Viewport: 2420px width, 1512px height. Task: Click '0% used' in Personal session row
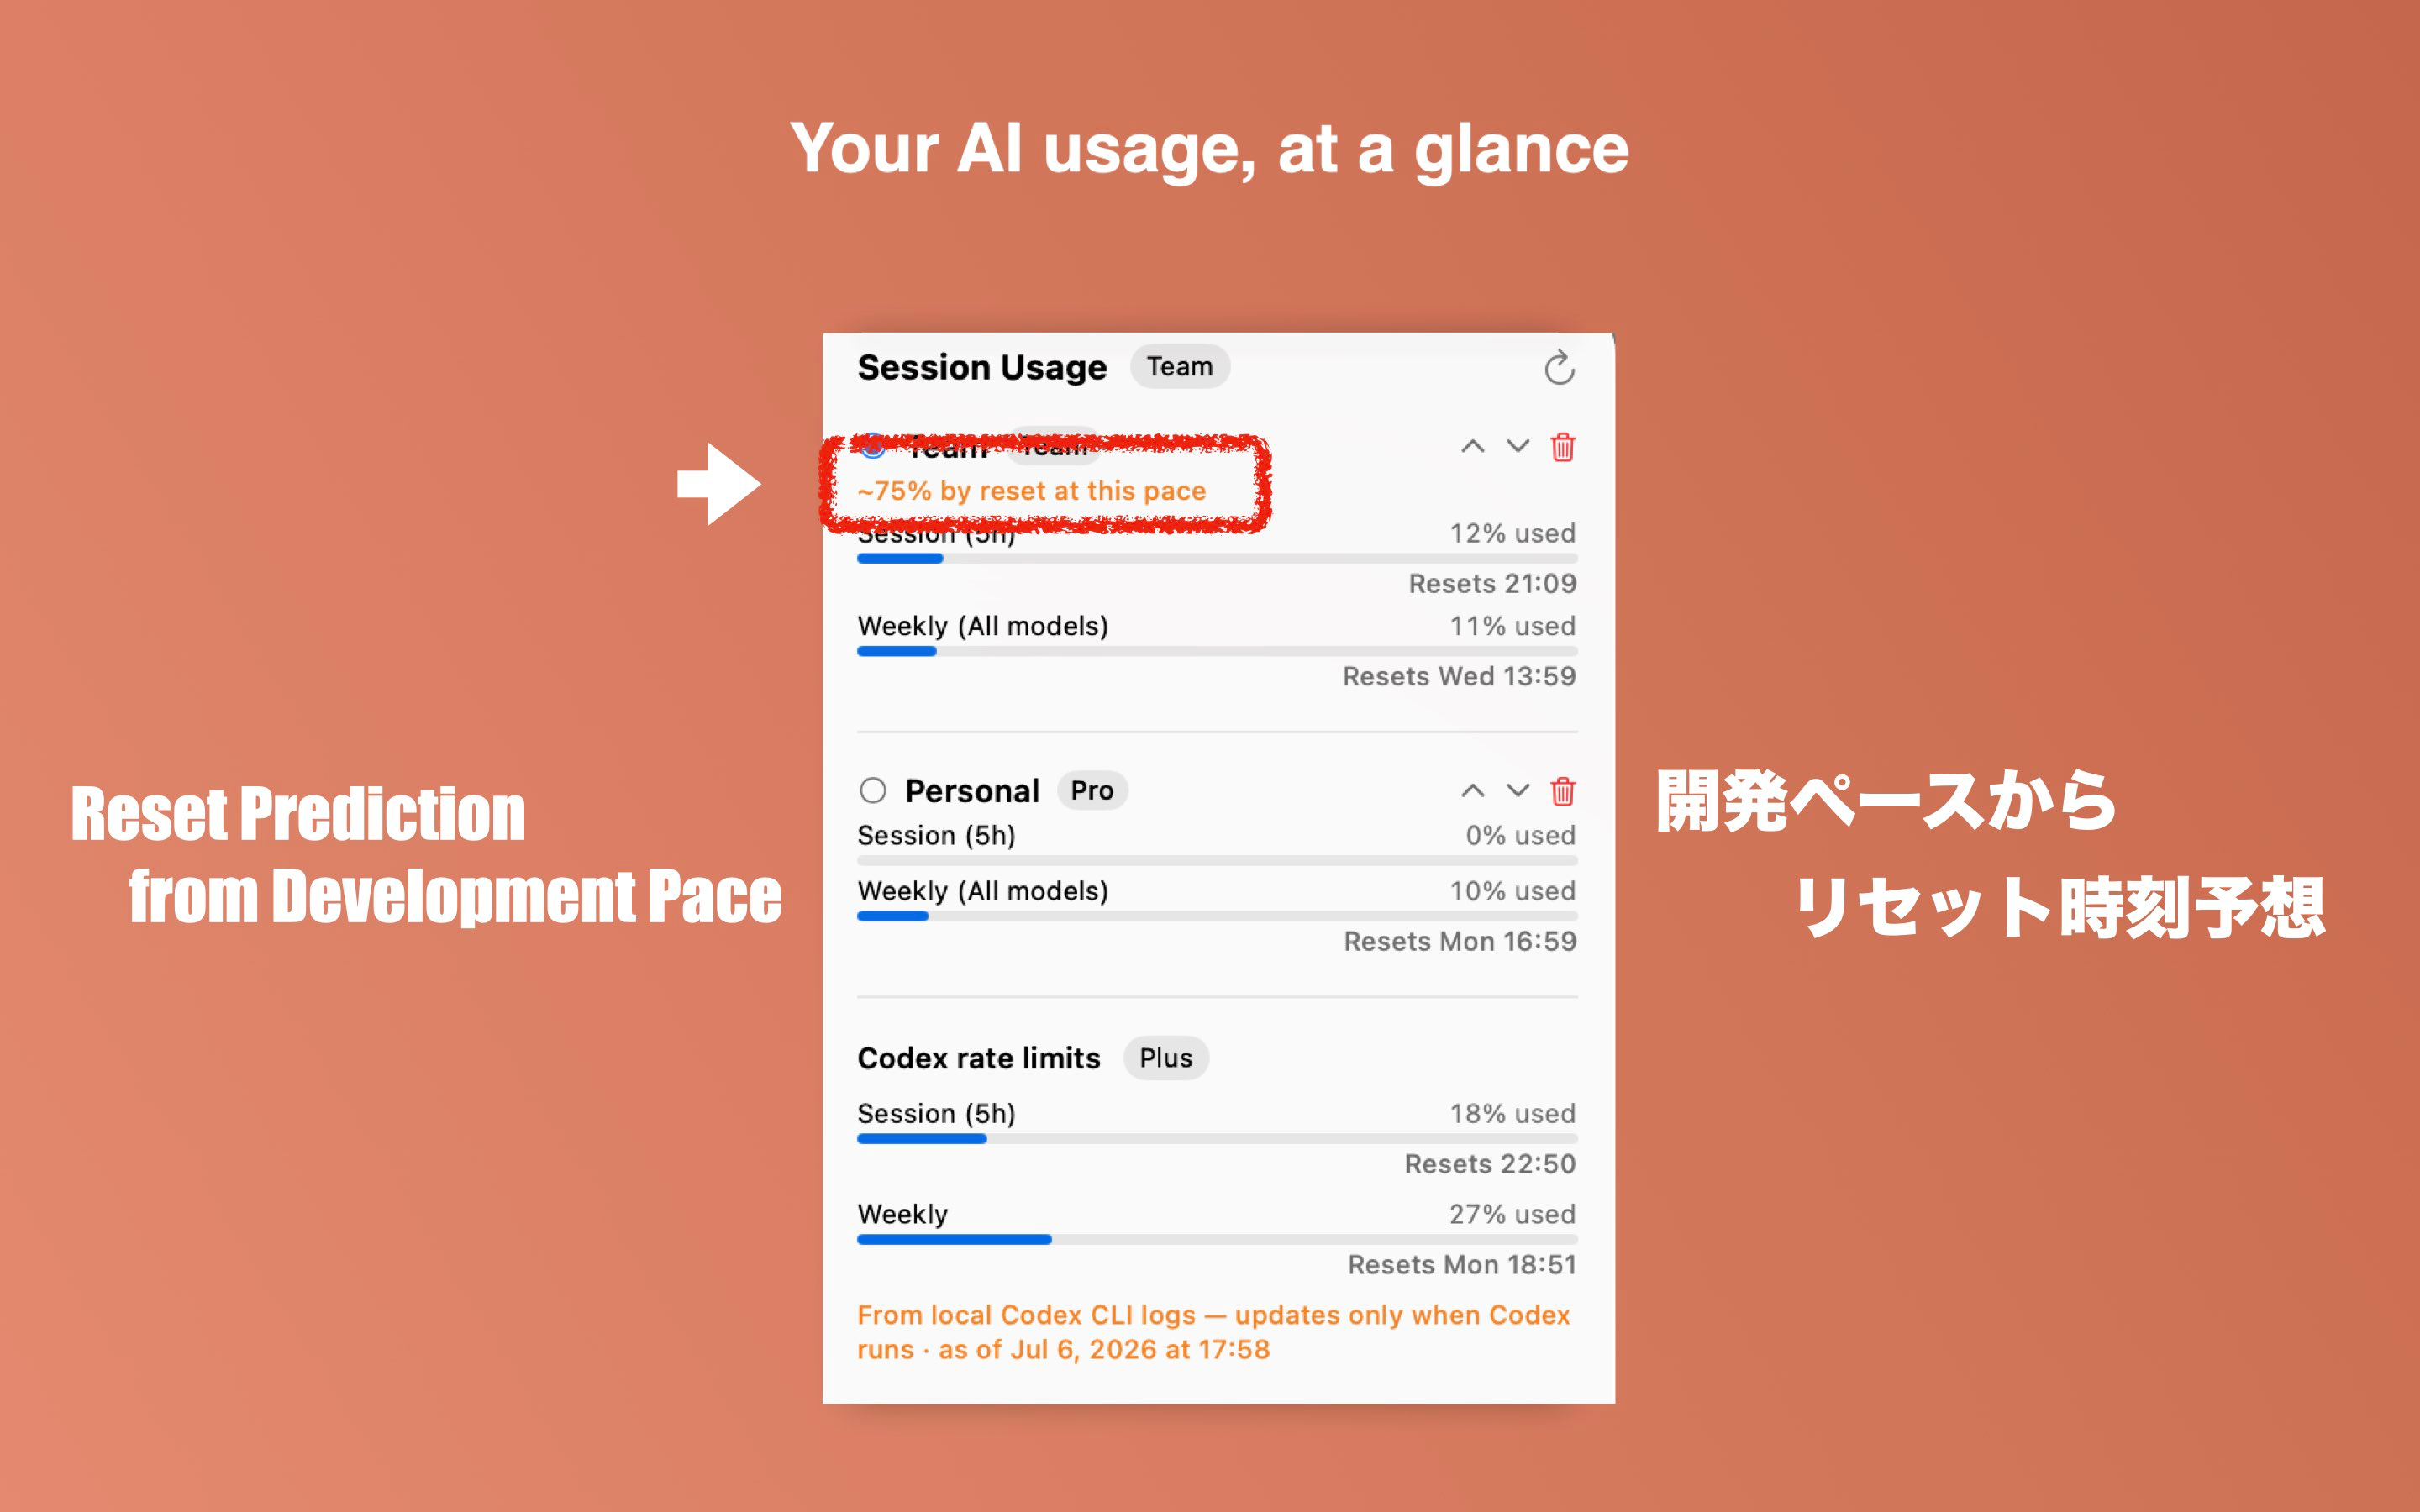click(1520, 835)
